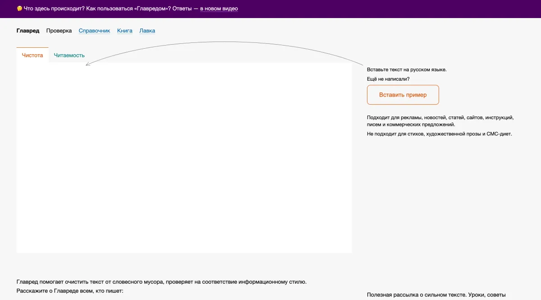The width and height of the screenshot is (541, 300).
Task: Click the thinking emoji in the purple banner
Action: pos(19,9)
